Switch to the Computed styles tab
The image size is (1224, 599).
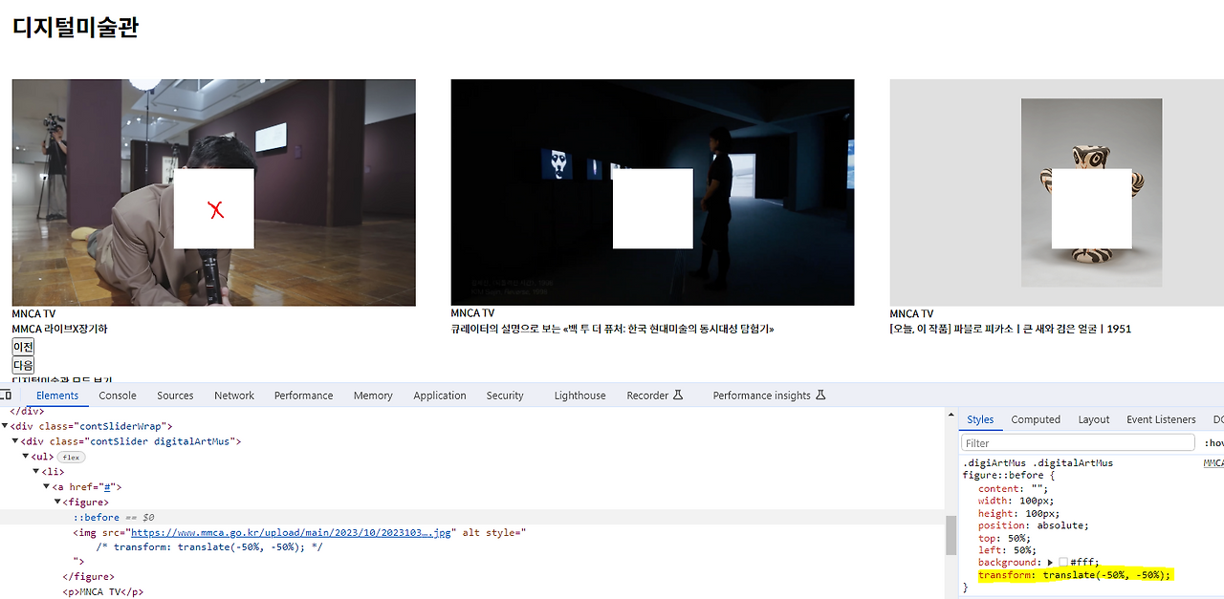pos(1036,419)
